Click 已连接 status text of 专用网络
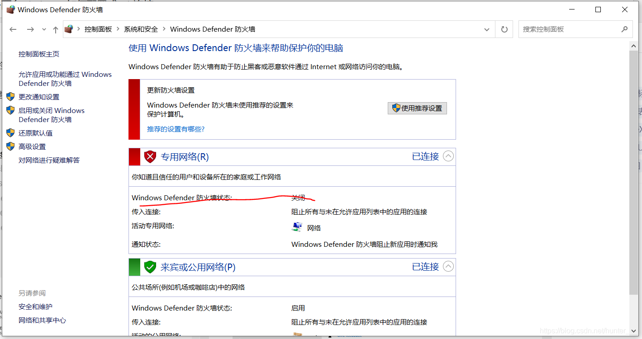 425,156
